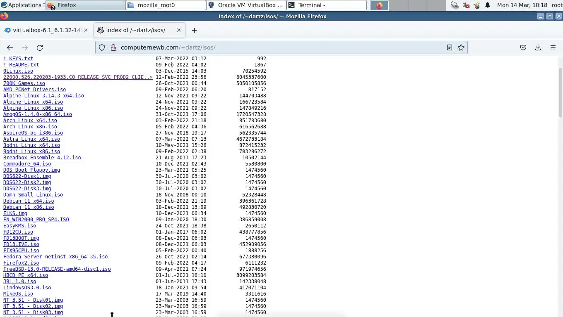Download Alpine Linux x86.iso

[x=33, y=108]
